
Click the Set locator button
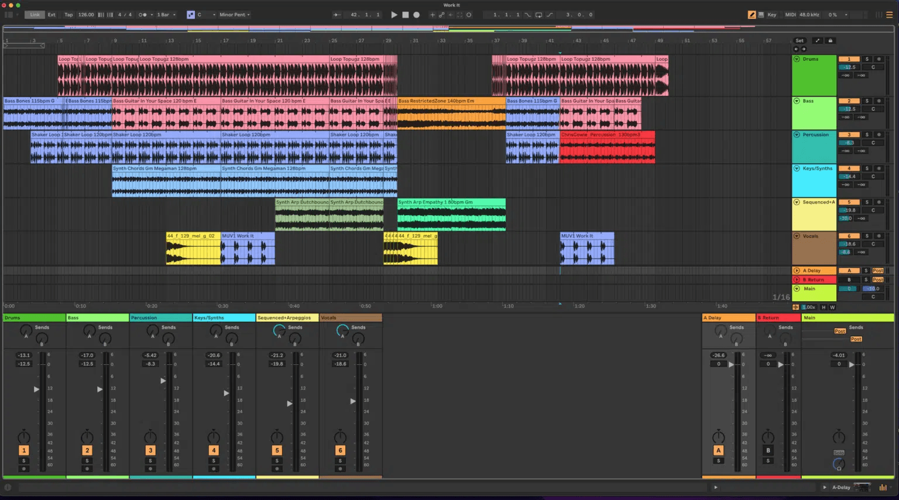pyautogui.click(x=800, y=40)
